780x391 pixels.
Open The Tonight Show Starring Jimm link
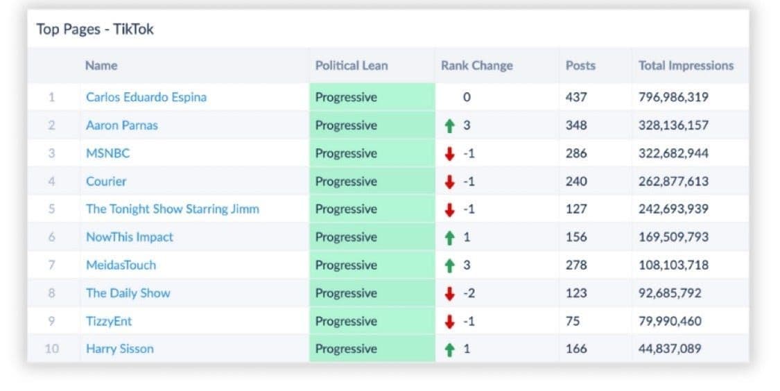pyautogui.click(x=172, y=209)
